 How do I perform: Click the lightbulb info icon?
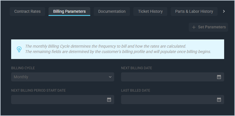19,49
